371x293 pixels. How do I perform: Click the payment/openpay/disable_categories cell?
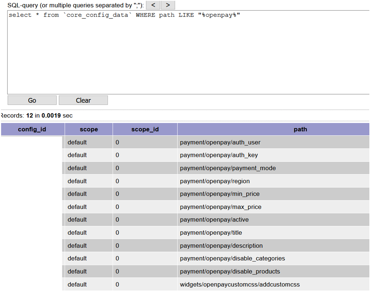coord(233,258)
